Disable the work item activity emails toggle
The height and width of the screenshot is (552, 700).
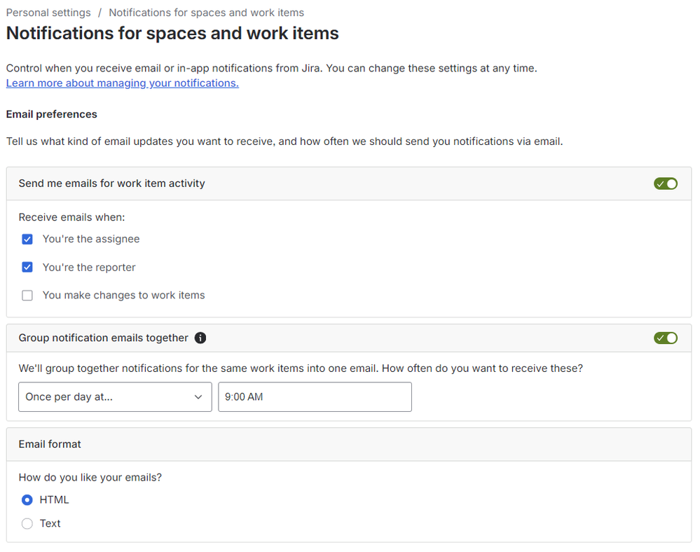(666, 184)
